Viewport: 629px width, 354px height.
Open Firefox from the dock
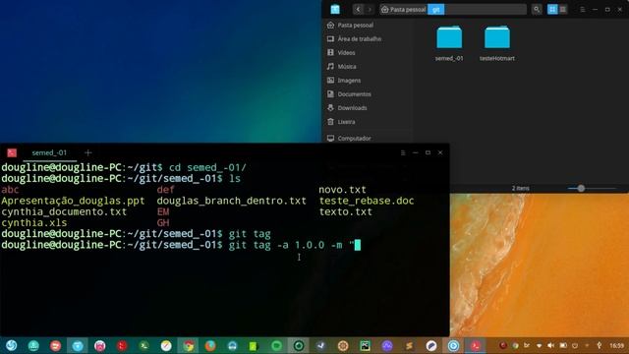pyautogui.click(x=210, y=345)
